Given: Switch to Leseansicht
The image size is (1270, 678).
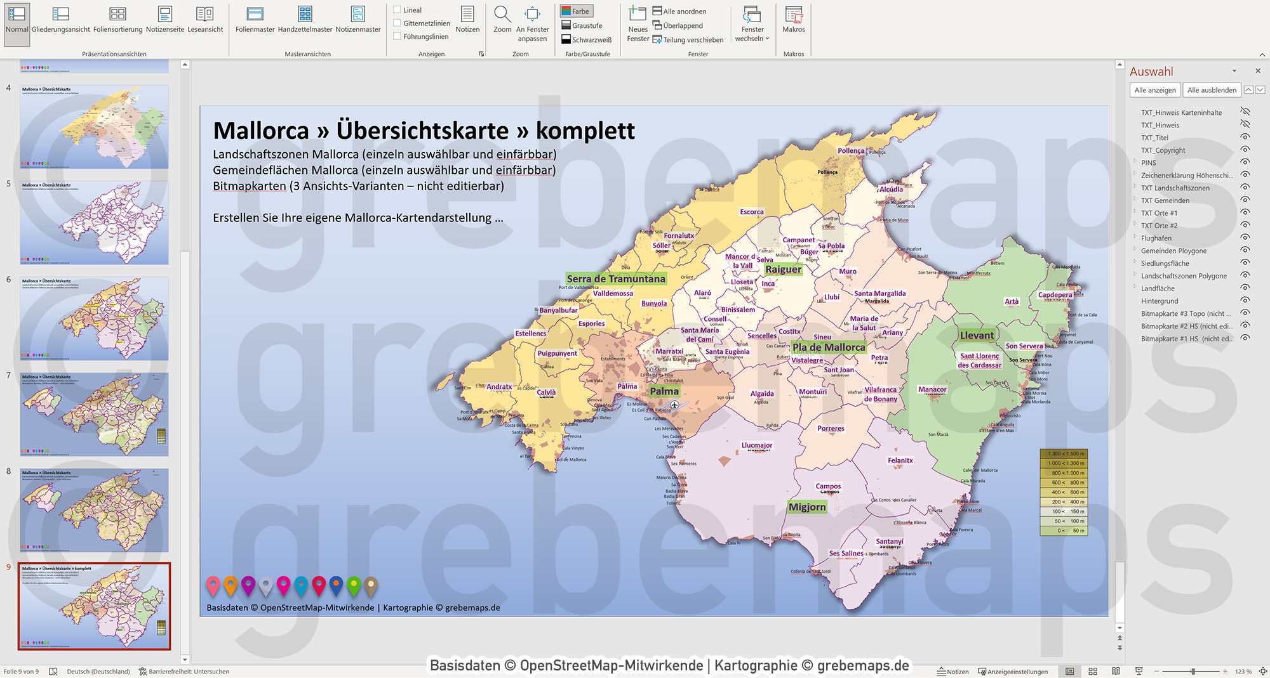Looking at the screenshot, I should point(205,19).
